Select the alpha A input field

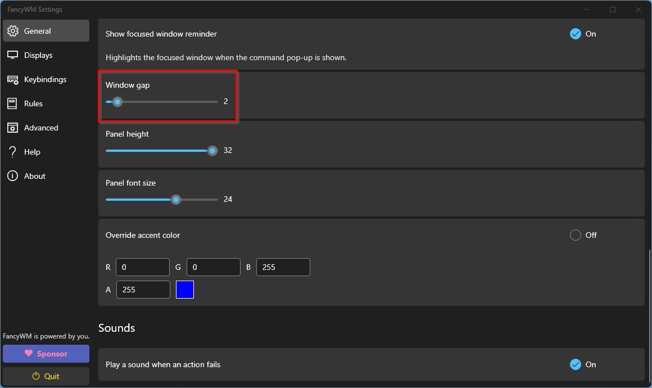click(143, 289)
